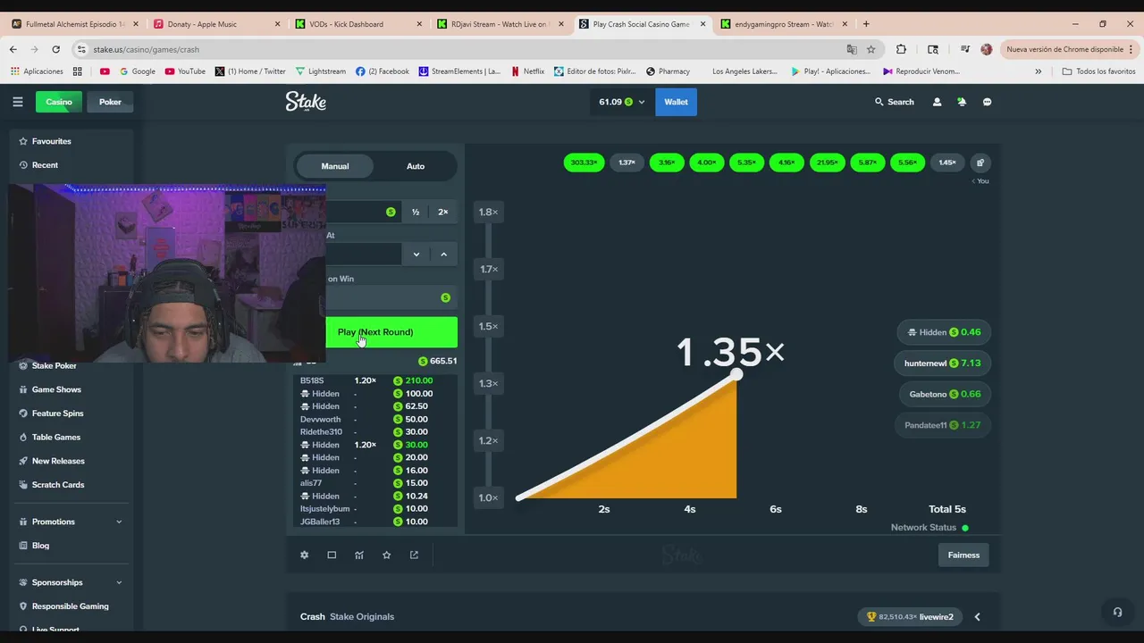The image size is (1144, 643).
Task: Go back in browser
Action: click(13, 49)
